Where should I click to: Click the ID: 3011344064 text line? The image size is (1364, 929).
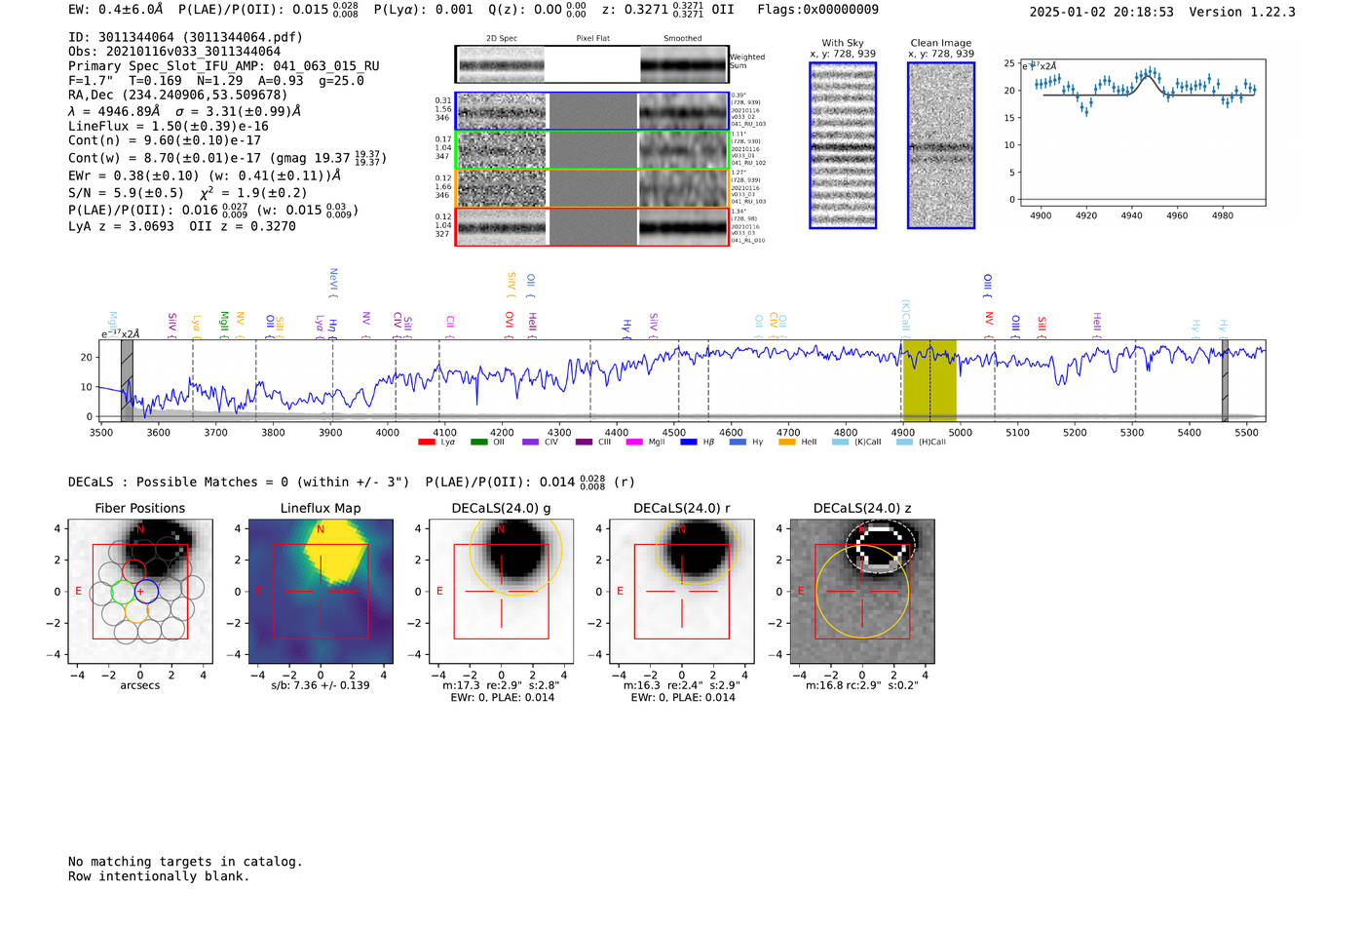[x=185, y=37]
